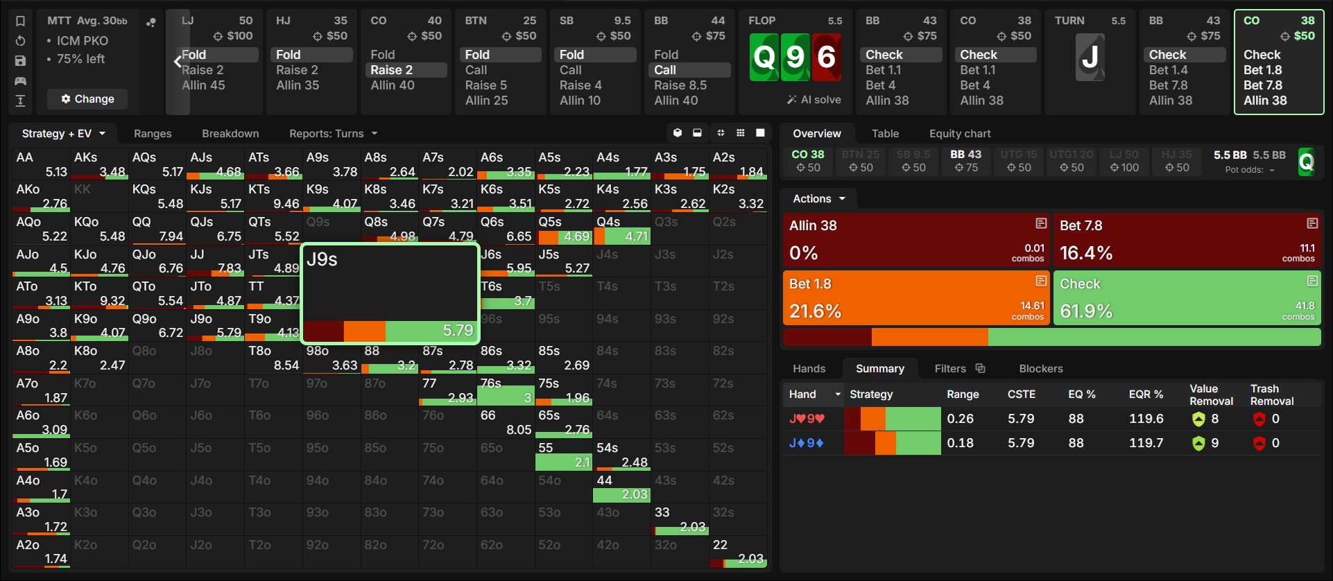Click the flop Queen card

pyautogui.click(x=764, y=57)
